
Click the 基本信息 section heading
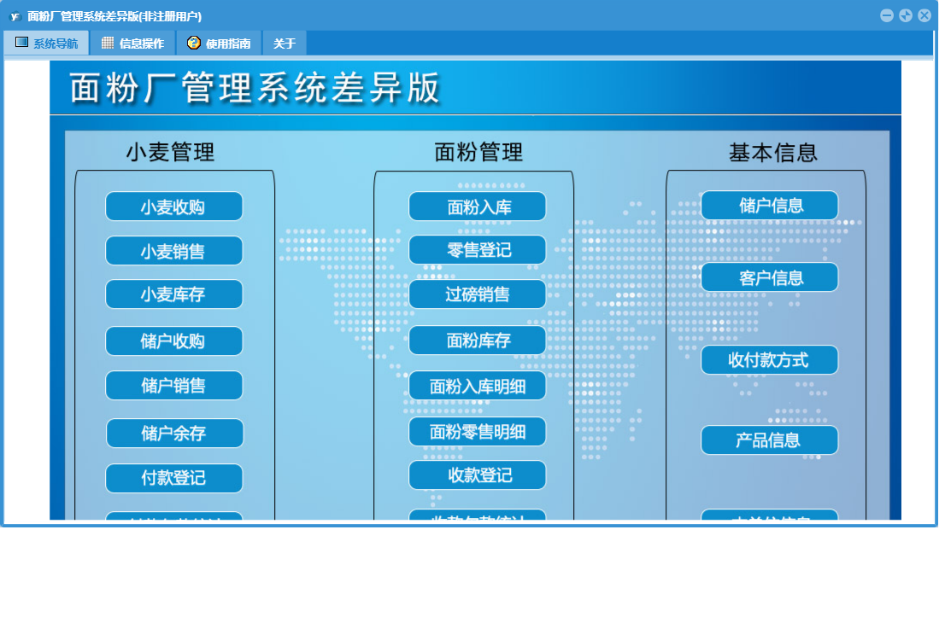coord(773,152)
